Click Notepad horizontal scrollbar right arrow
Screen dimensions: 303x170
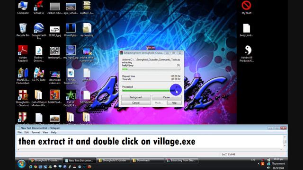(281, 149)
